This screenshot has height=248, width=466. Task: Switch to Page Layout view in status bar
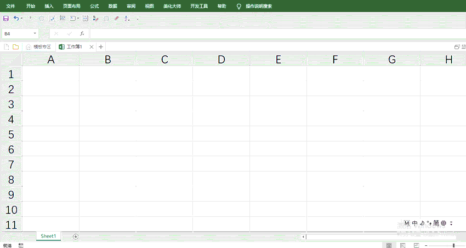pos(403,245)
